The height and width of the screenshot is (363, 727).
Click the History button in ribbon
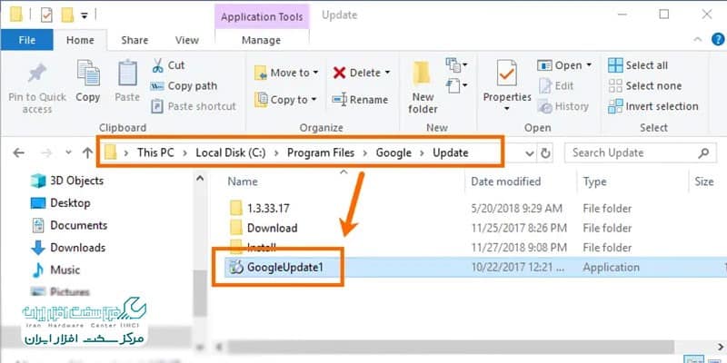click(x=563, y=106)
